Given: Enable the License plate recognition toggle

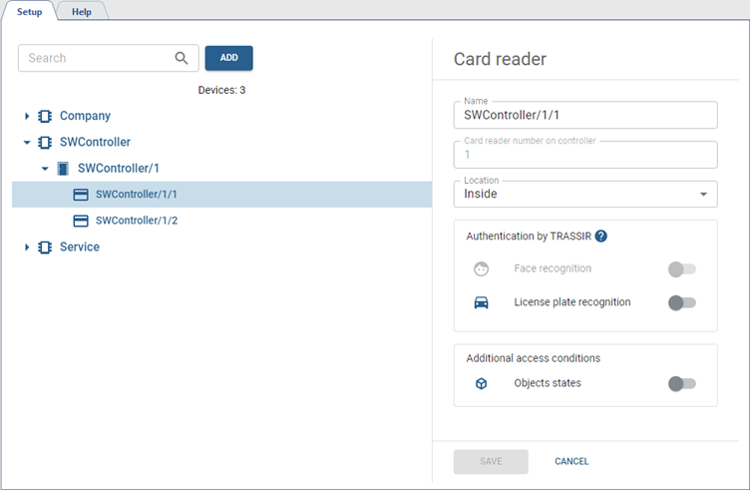Looking at the screenshot, I should point(682,302).
